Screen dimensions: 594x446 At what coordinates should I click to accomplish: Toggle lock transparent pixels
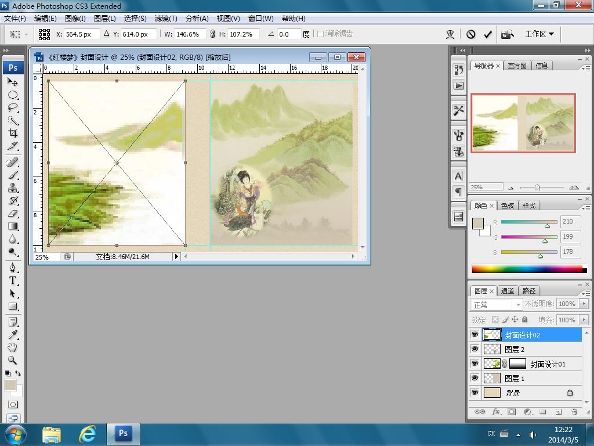click(x=495, y=319)
